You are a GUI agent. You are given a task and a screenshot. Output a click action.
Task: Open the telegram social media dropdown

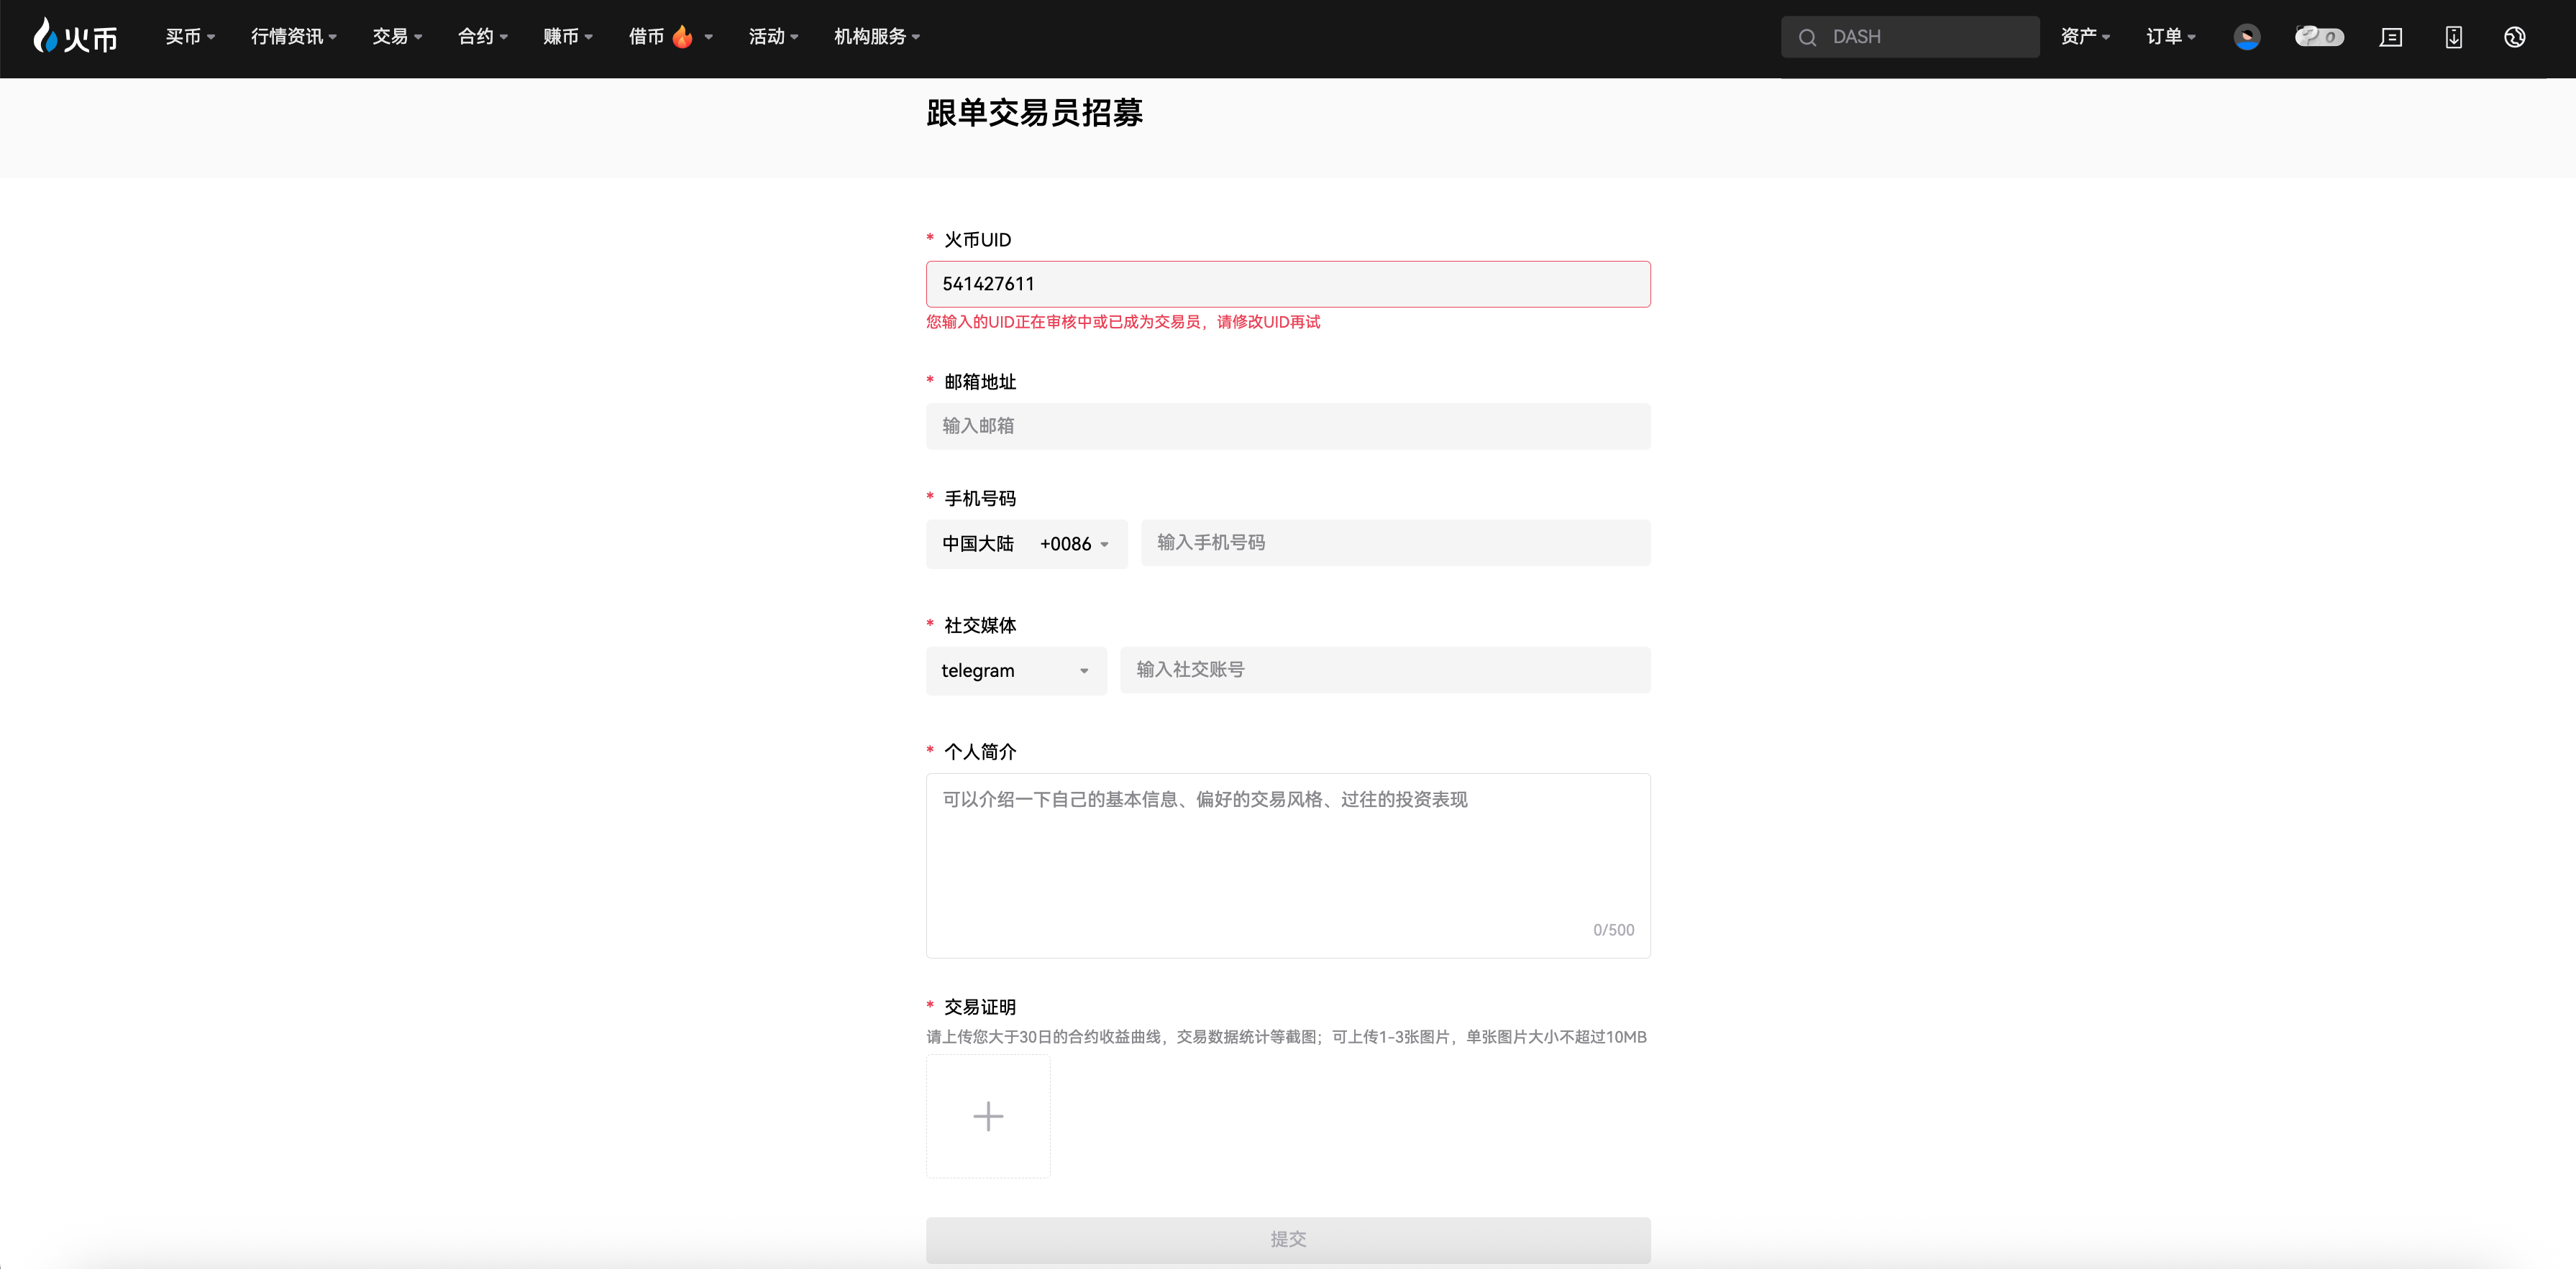point(1015,670)
